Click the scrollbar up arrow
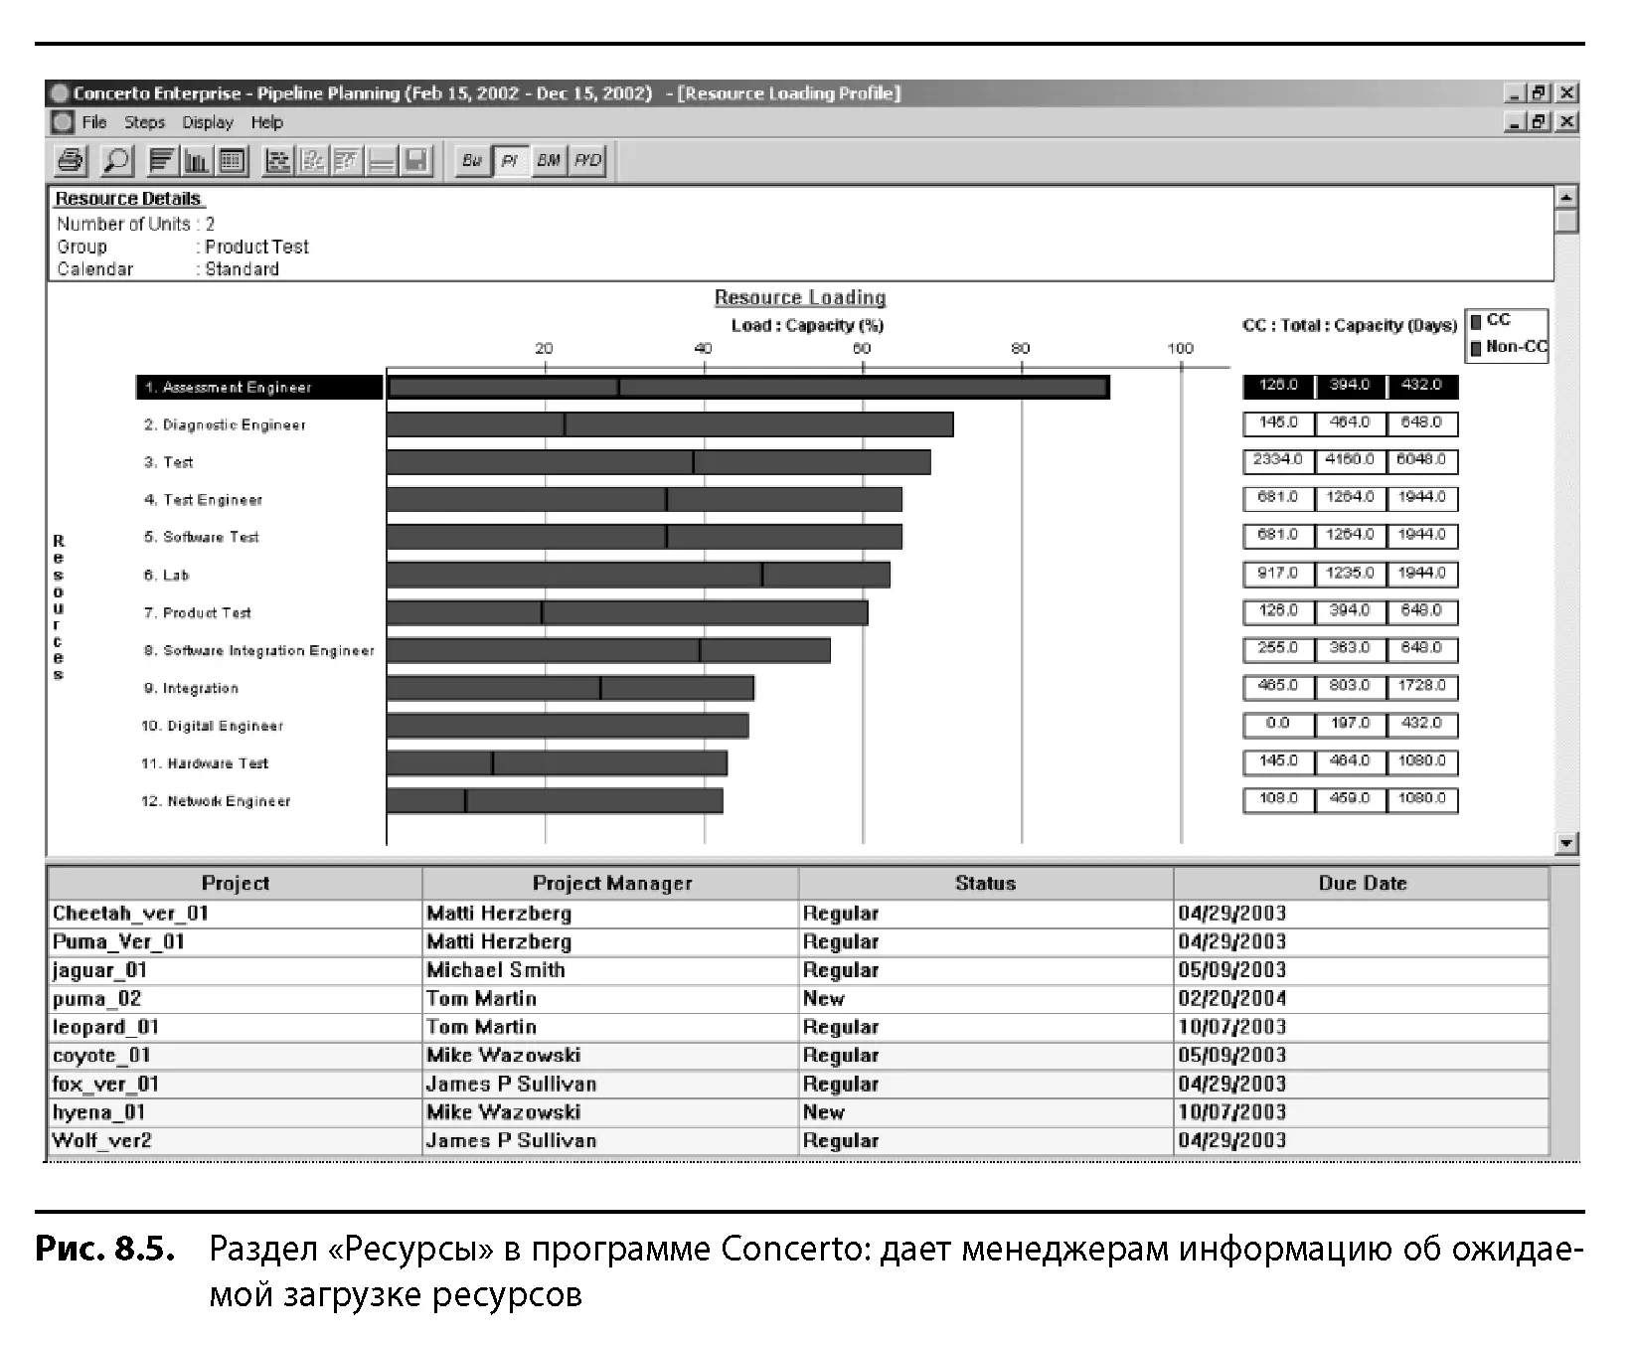 click(1566, 197)
